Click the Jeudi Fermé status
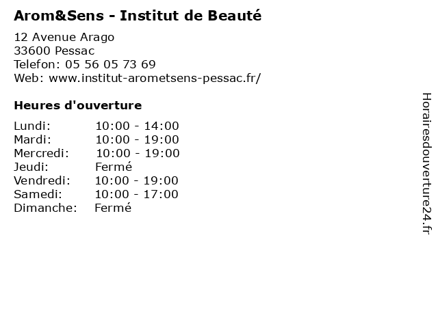This screenshot has height=328, width=438. tap(114, 167)
